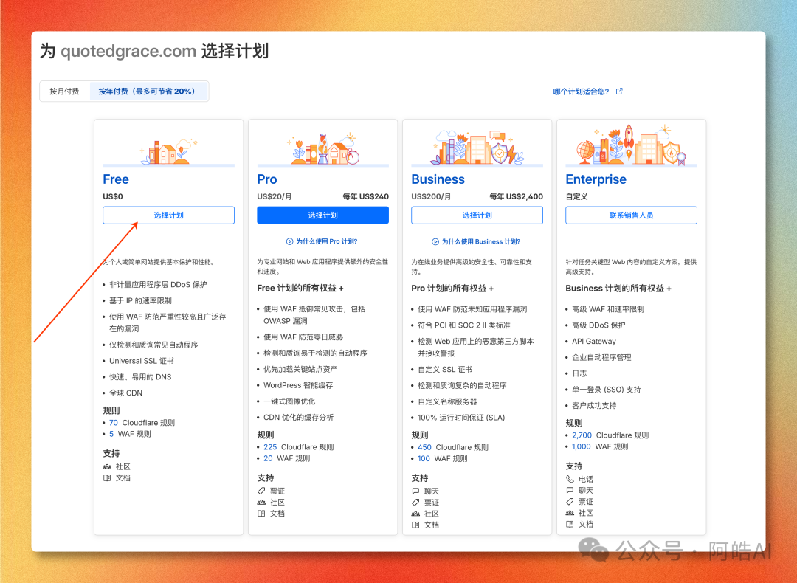Click community icon in Enterprise 支持 section
This screenshot has height=583, width=797.
coord(570,513)
